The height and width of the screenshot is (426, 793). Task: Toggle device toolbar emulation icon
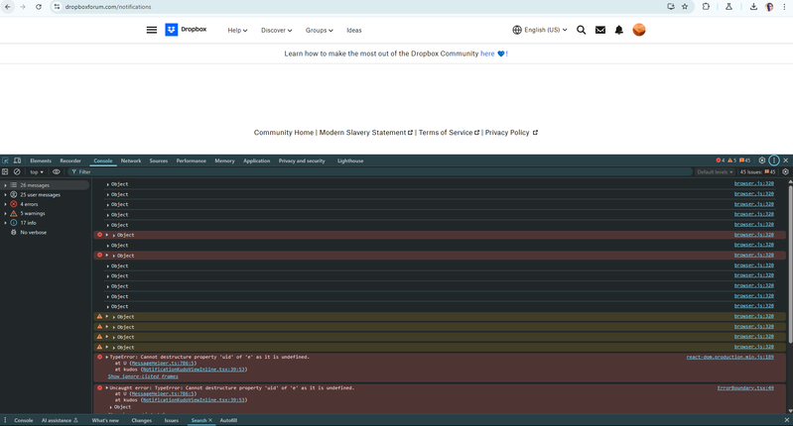coord(19,160)
